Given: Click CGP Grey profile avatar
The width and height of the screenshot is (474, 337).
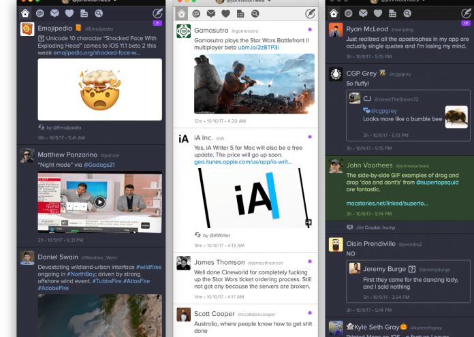Looking at the screenshot, I should [x=336, y=74].
